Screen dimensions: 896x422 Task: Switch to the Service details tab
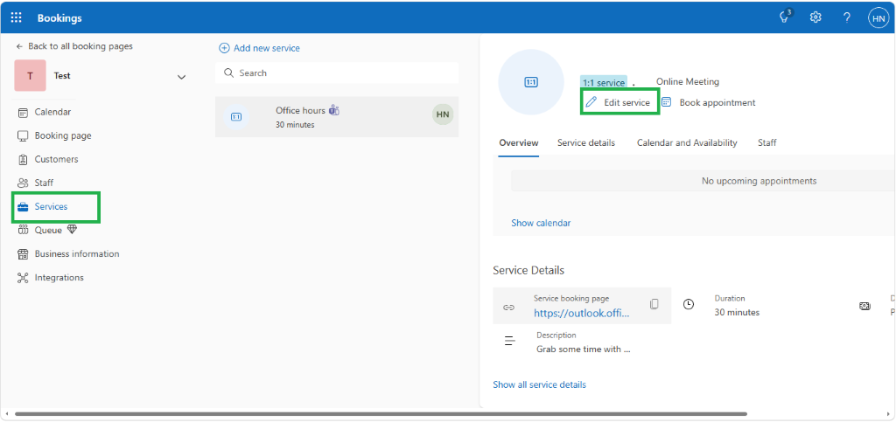(x=586, y=143)
